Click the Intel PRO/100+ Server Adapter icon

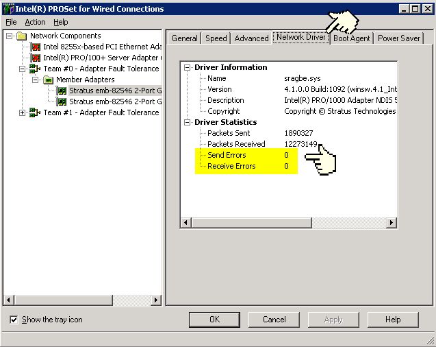coord(36,58)
